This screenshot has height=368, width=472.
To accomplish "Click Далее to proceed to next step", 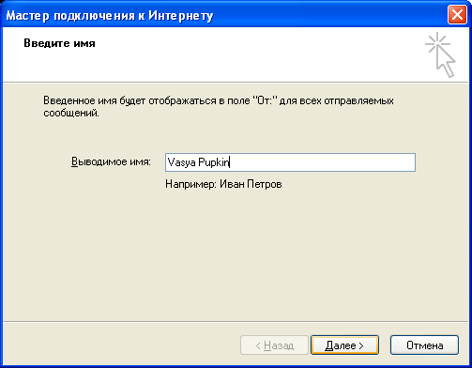I will tap(344, 345).
